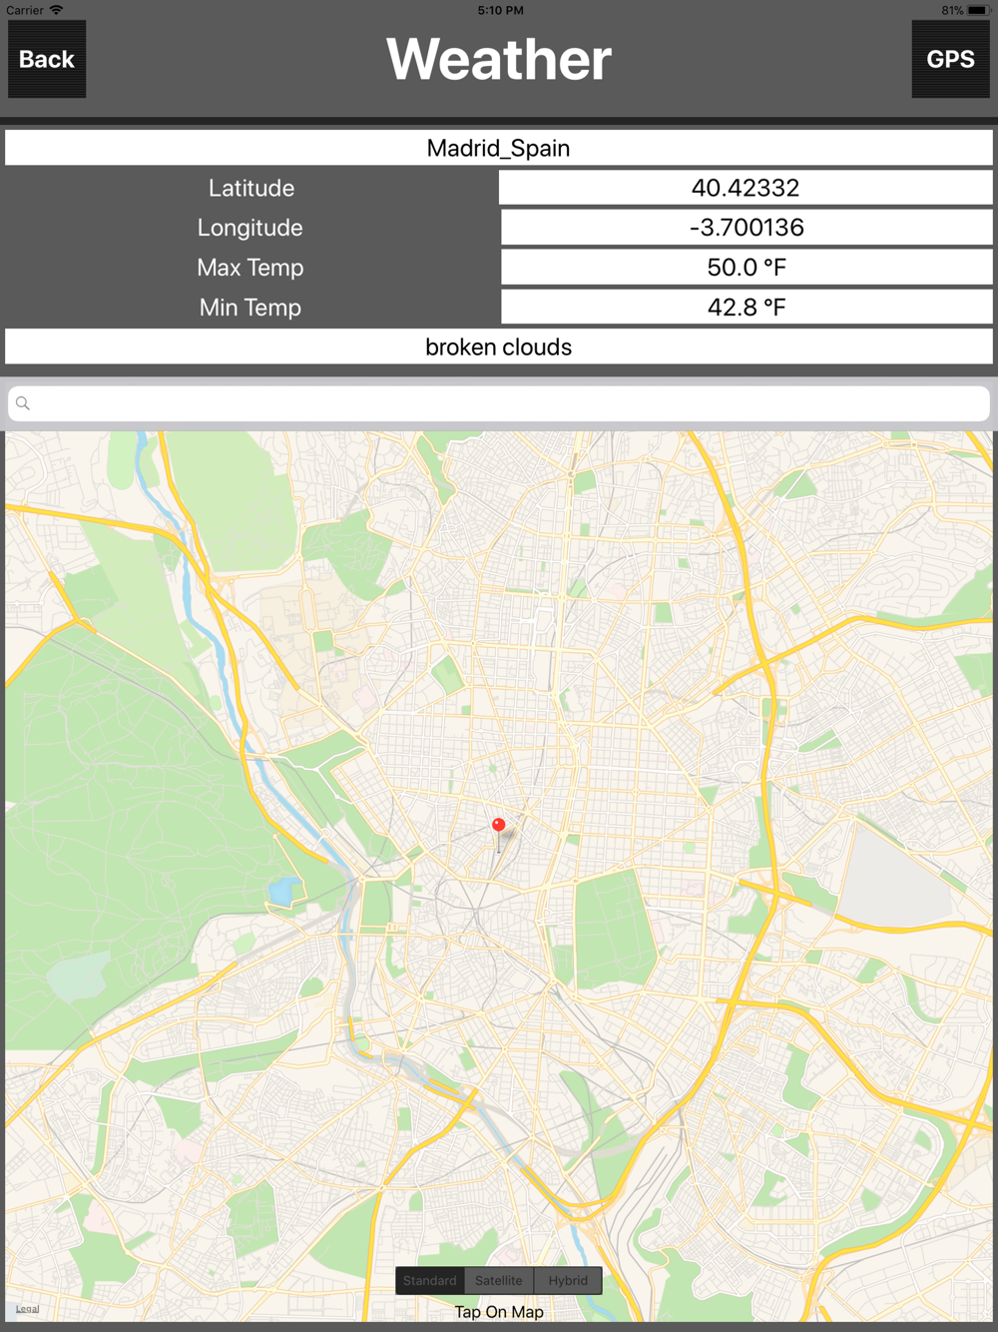Click the min temp value 42.8 °F
The width and height of the screenshot is (998, 1332).
click(x=746, y=308)
